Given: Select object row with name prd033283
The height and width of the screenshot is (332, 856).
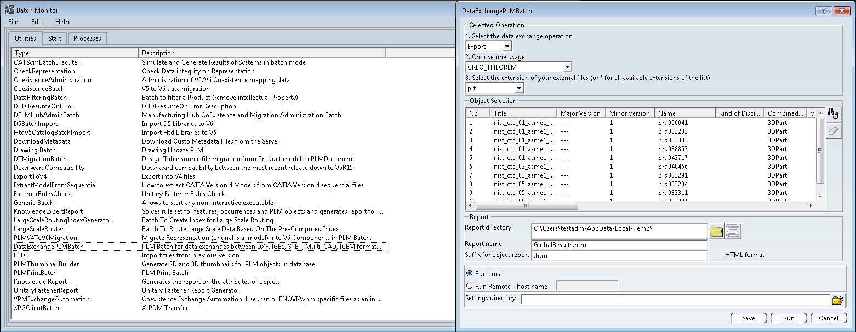Looking at the screenshot, I should click(641, 131).
